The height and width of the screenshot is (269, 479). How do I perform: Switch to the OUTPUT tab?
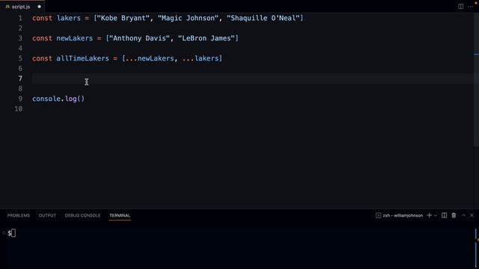pos(47,215)
